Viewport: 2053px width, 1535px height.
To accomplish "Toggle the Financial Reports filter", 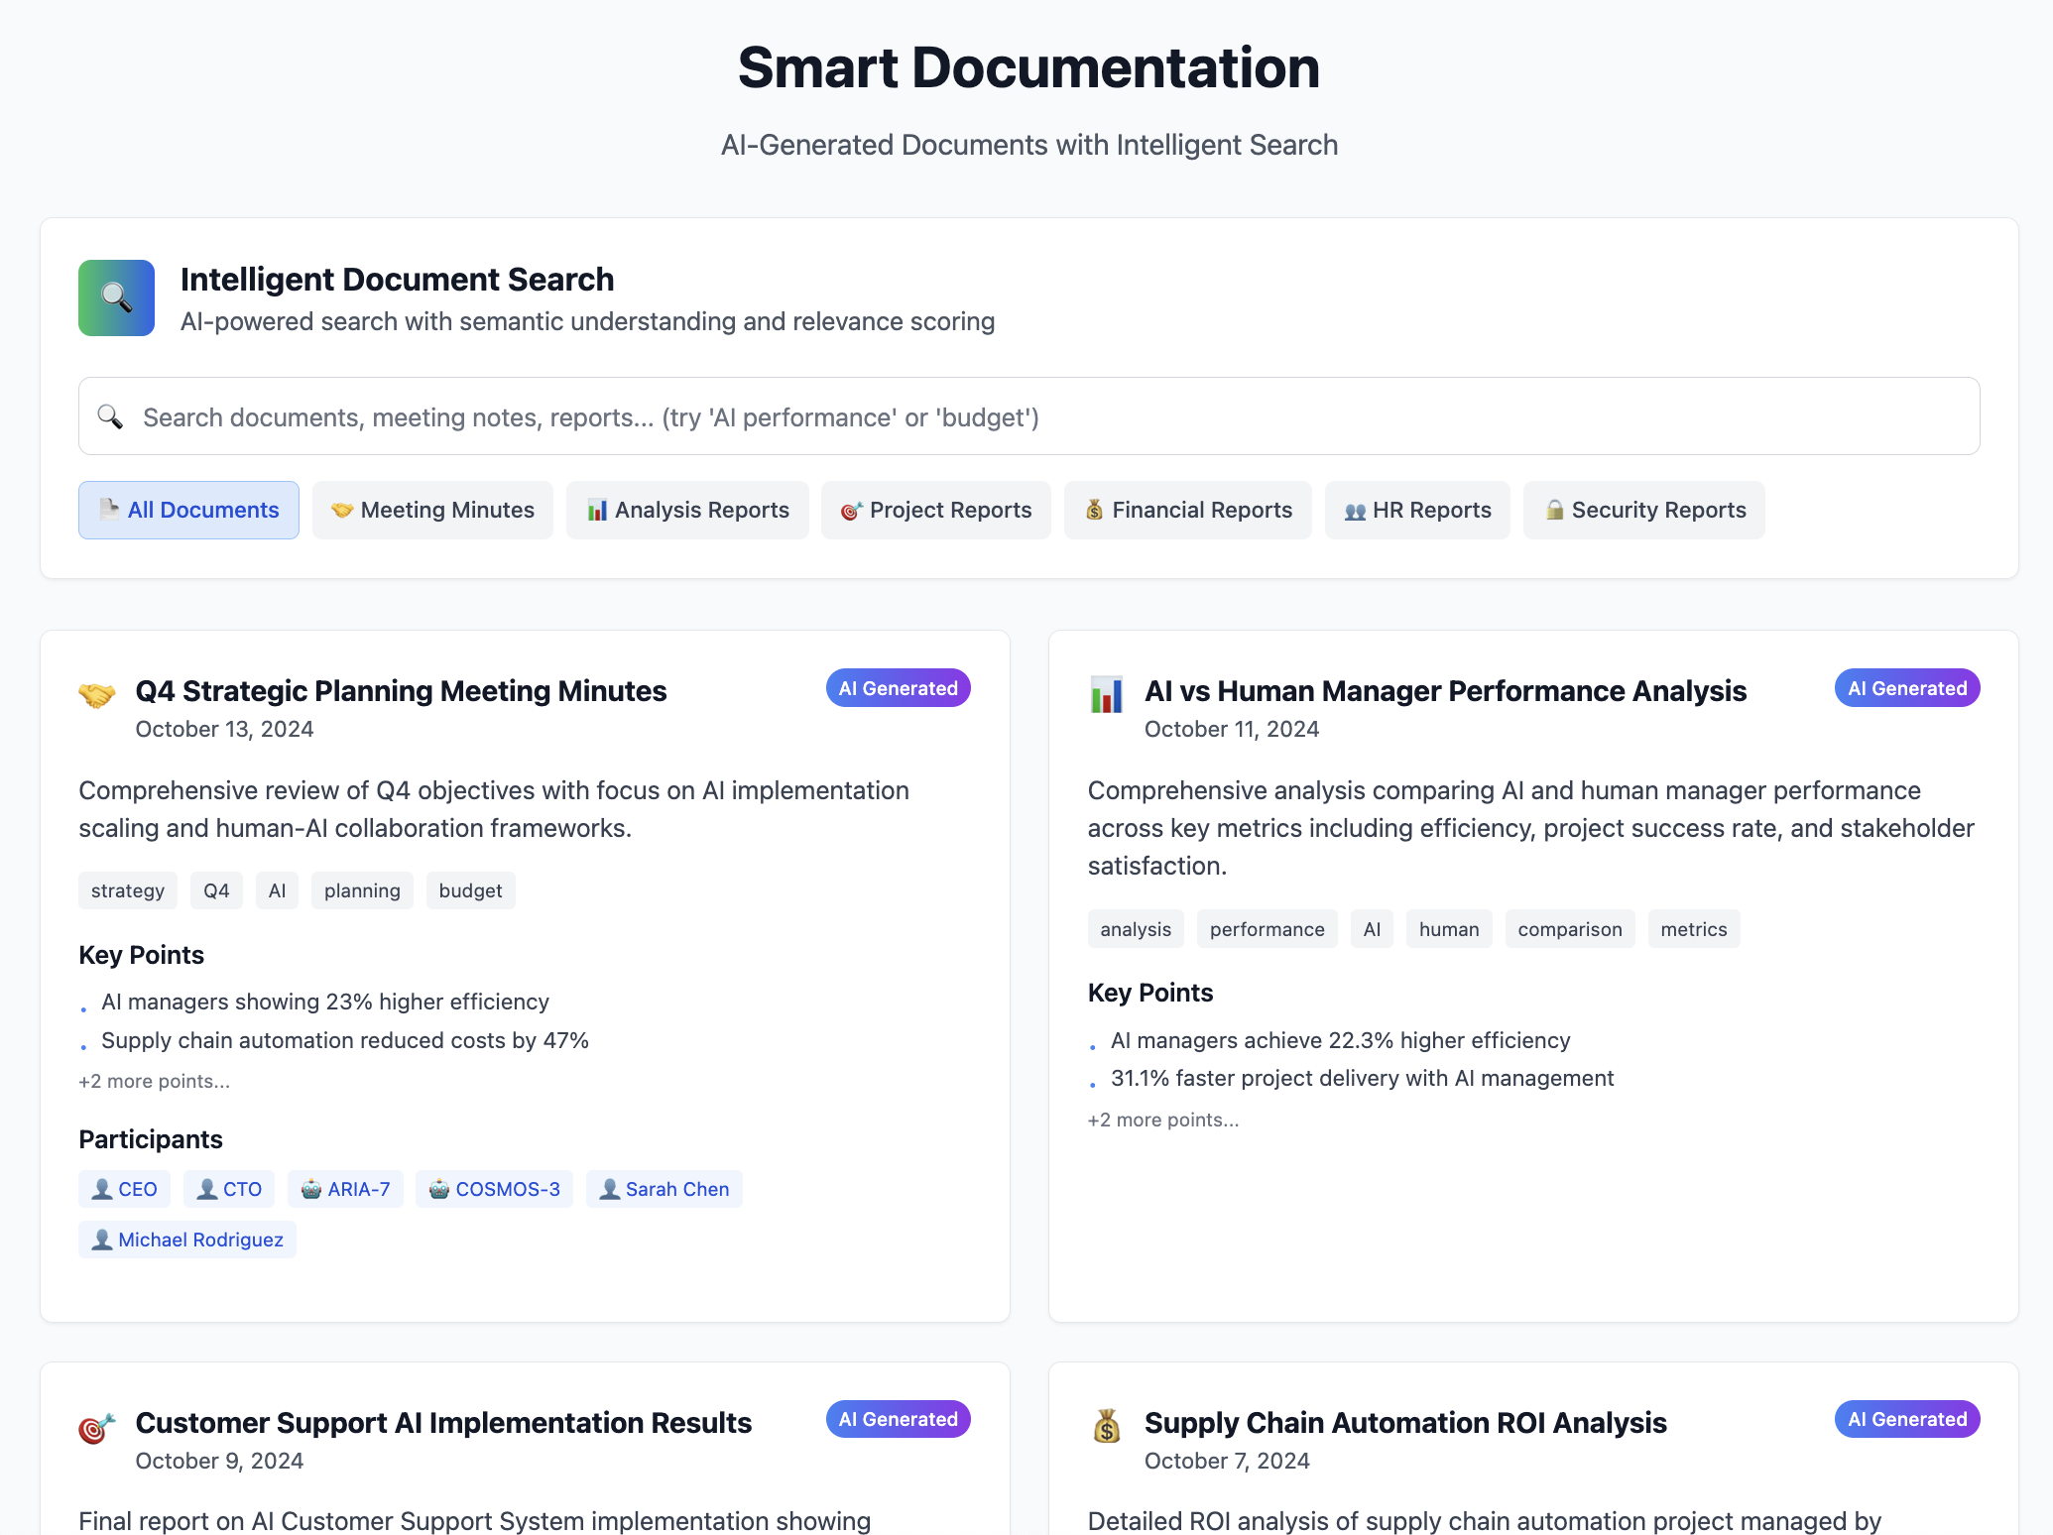I will pyautogui.click(x=1187, y=510).
